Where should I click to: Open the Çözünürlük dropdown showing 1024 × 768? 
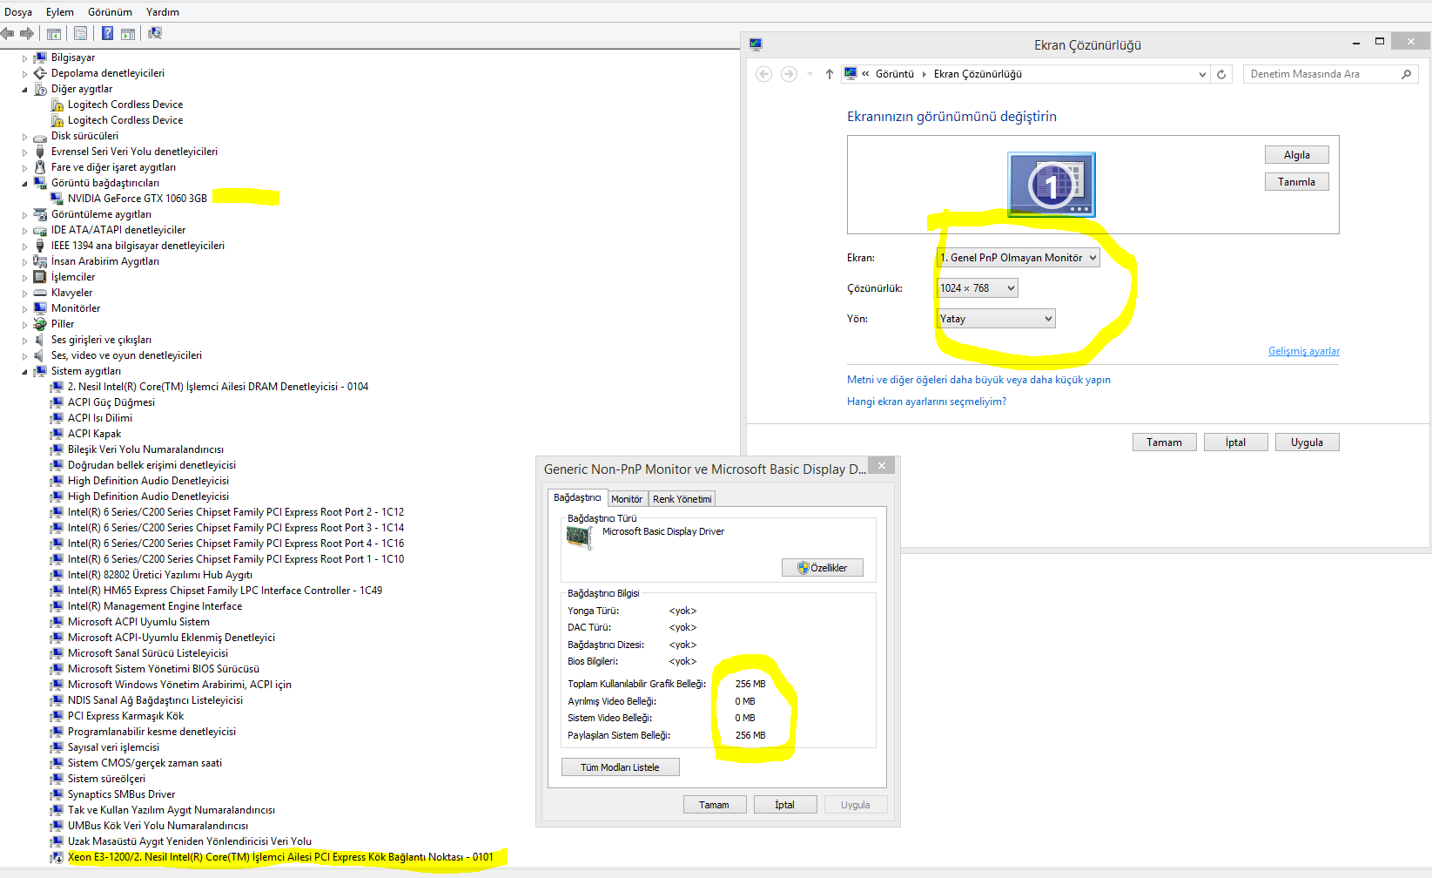tap(977, 288)
